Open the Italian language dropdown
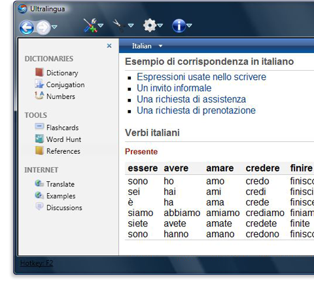 coord(147,46)
